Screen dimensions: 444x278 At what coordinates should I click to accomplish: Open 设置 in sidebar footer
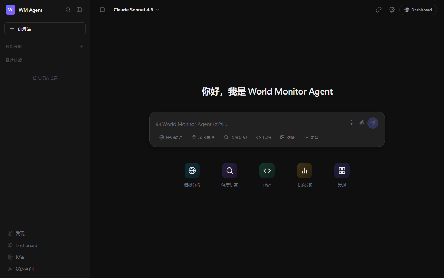pos(45,257)
